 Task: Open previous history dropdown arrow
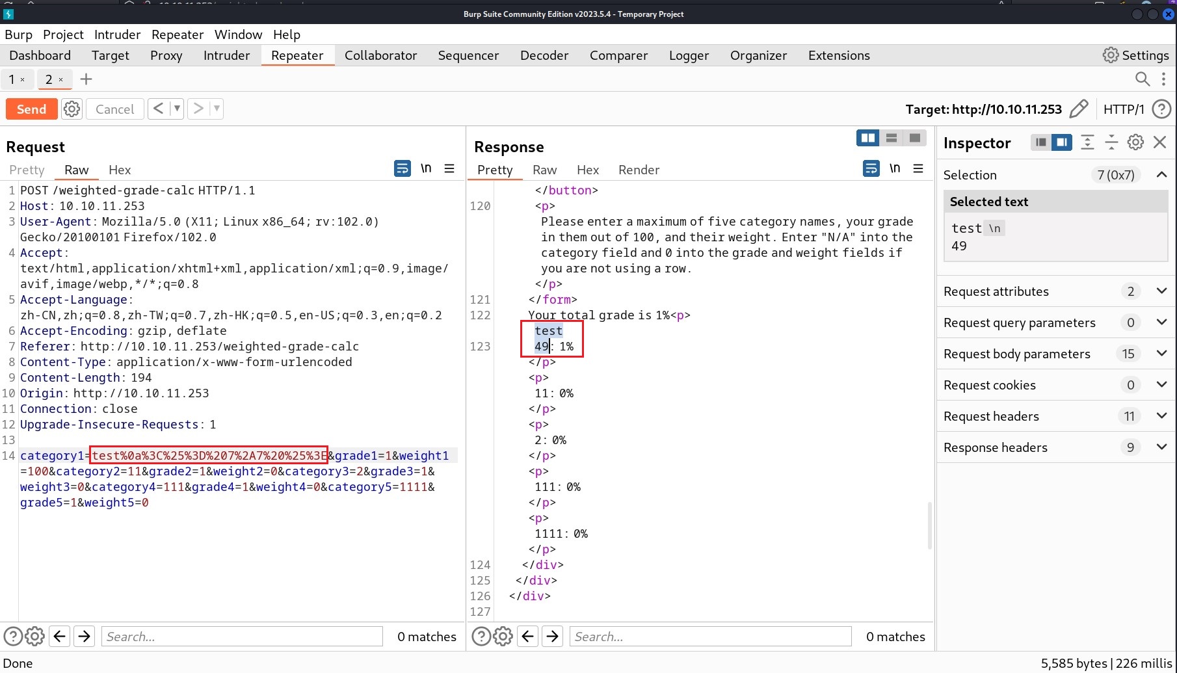pyautogui.click(x=177, y=109)
